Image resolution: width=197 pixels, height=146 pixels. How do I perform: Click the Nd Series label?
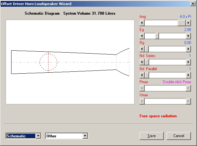148,56
